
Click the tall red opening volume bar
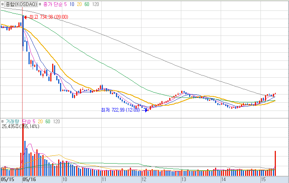point(23,151)
